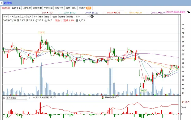
Task: Switch to the 即時走勢 tab
Action: tap(16, 8)
